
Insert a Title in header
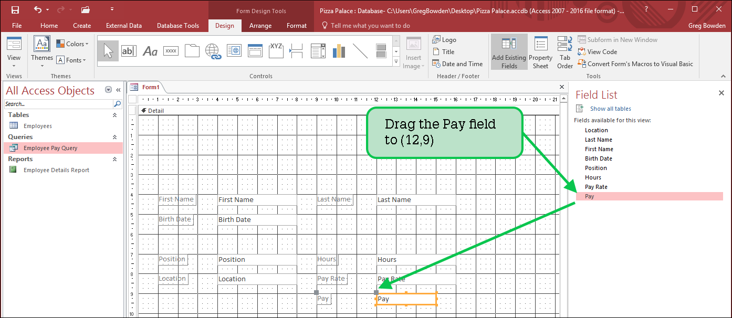[x=444, y=52]
